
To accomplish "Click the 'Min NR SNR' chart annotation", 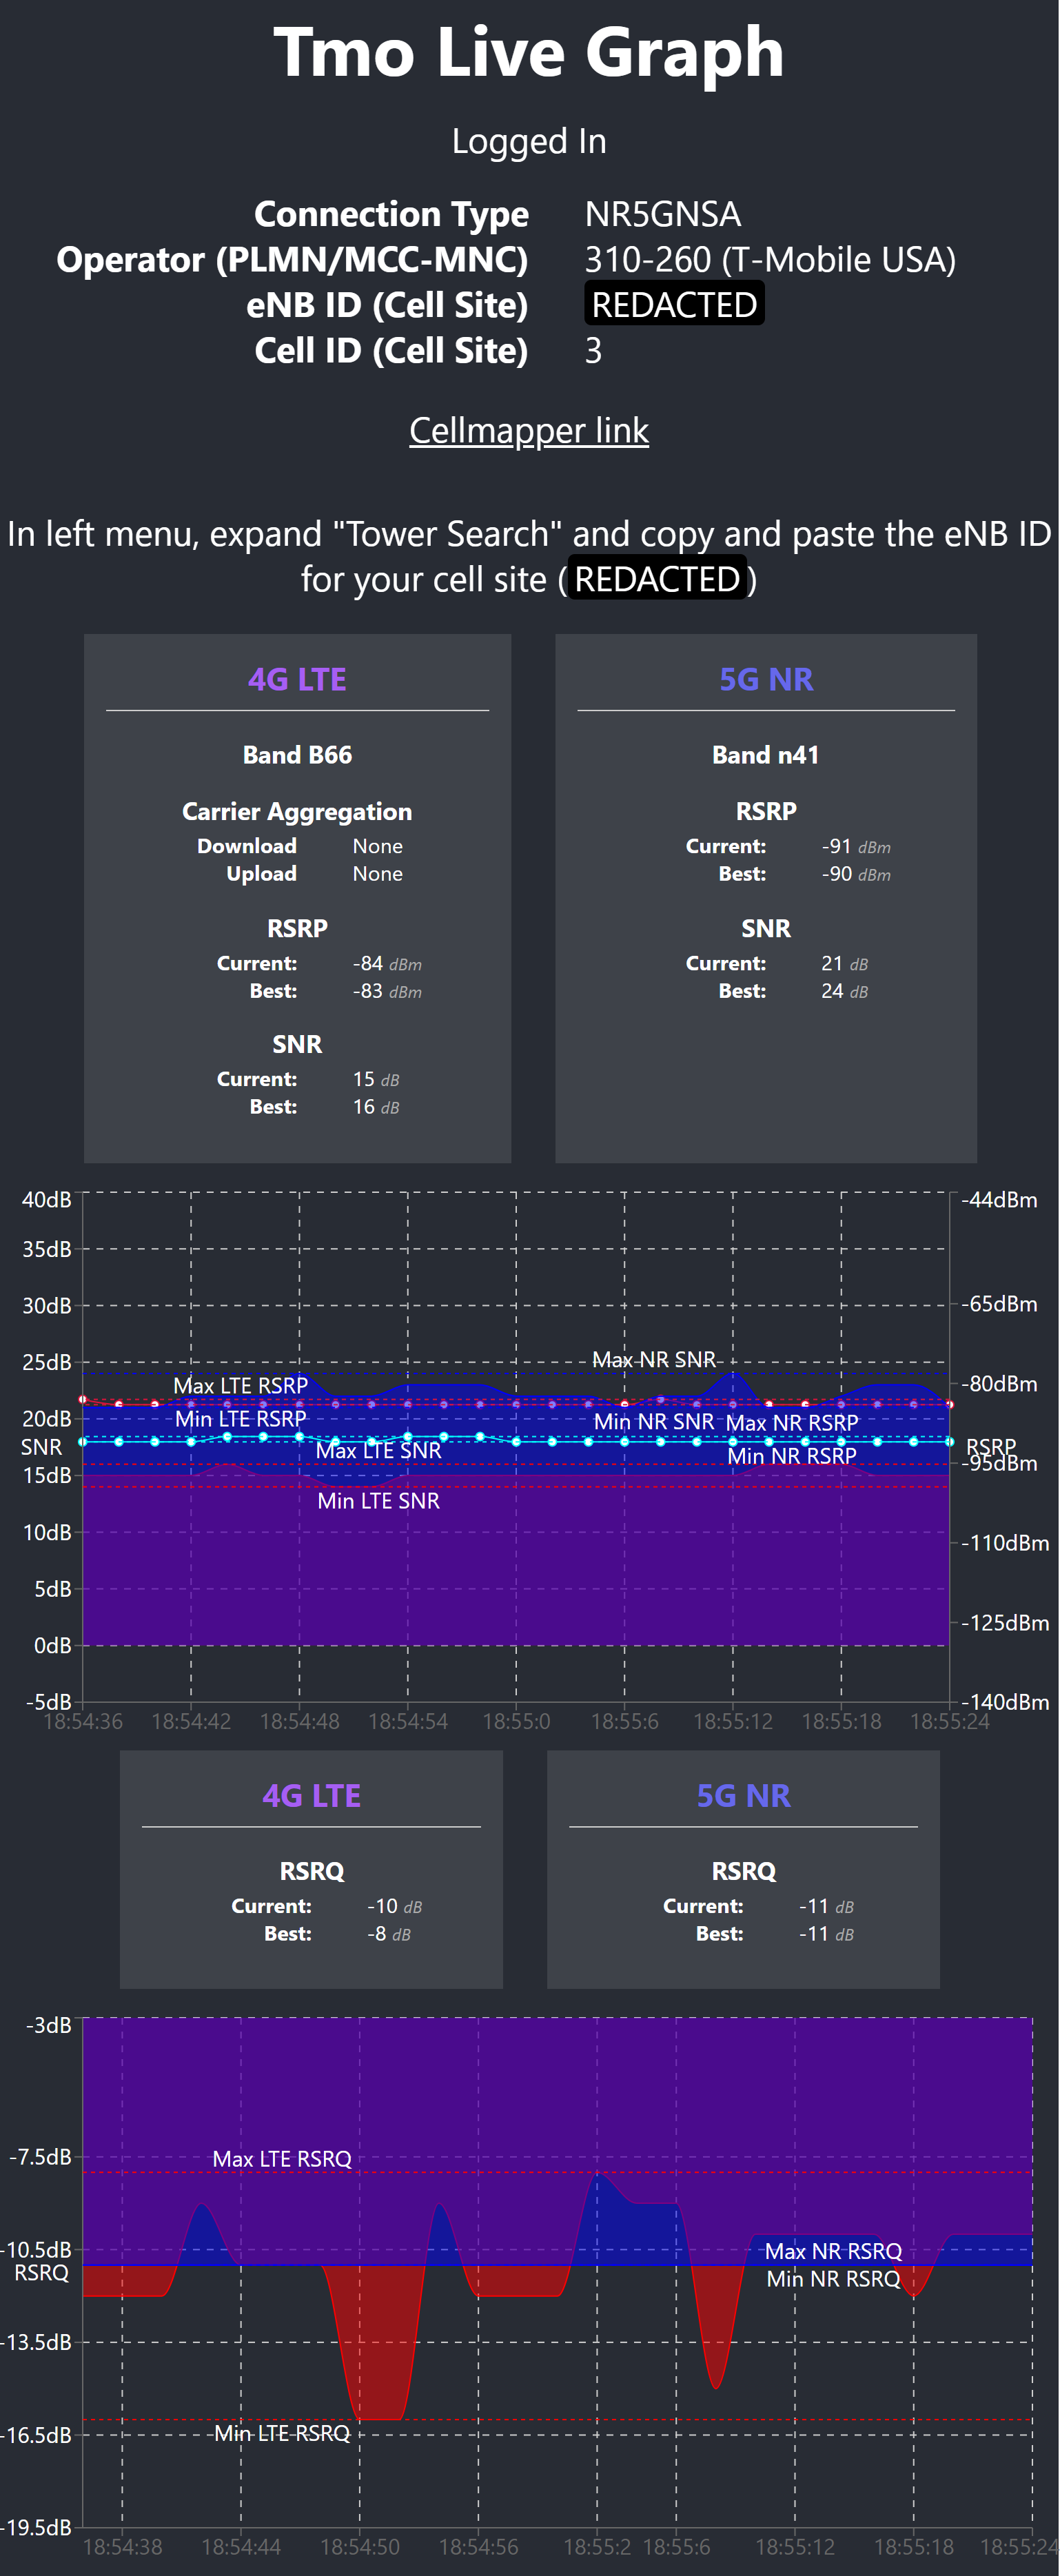I will pyautogui.click(x=654, y=1422).
